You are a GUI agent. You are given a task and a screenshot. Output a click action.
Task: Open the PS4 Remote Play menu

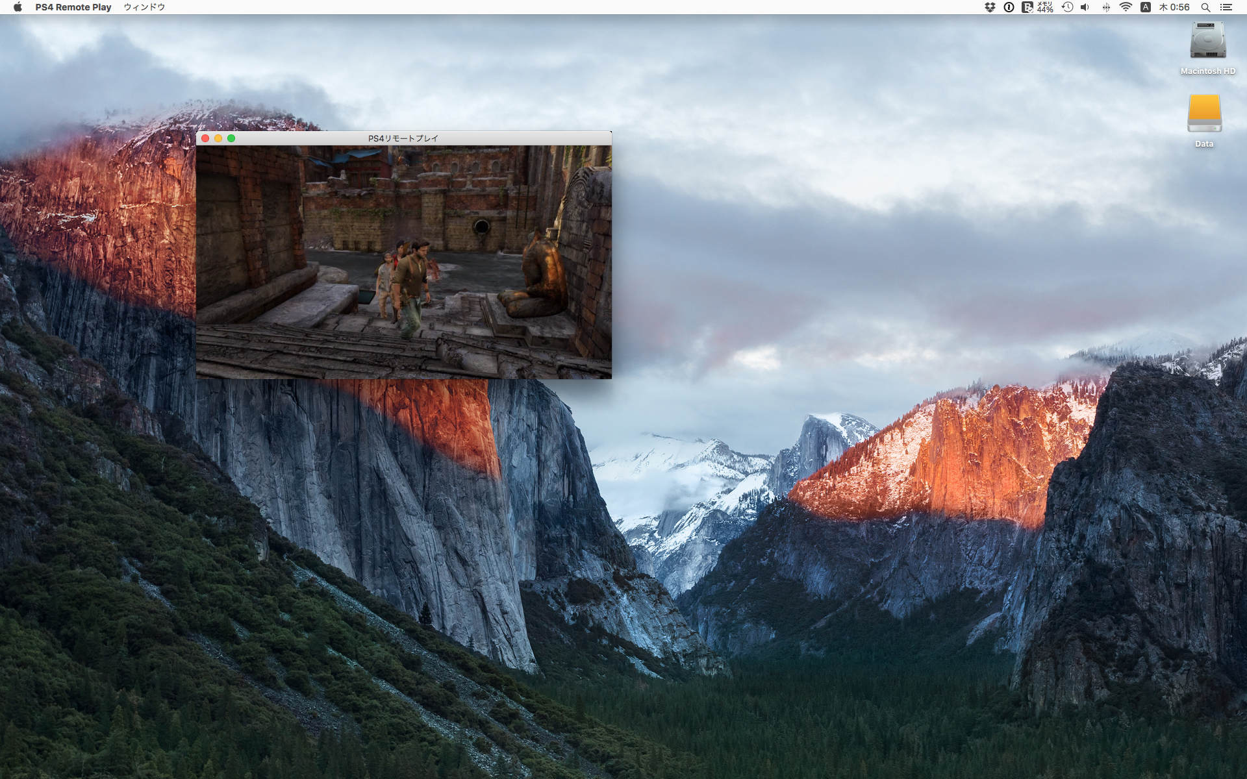click(x=73, y=7)
